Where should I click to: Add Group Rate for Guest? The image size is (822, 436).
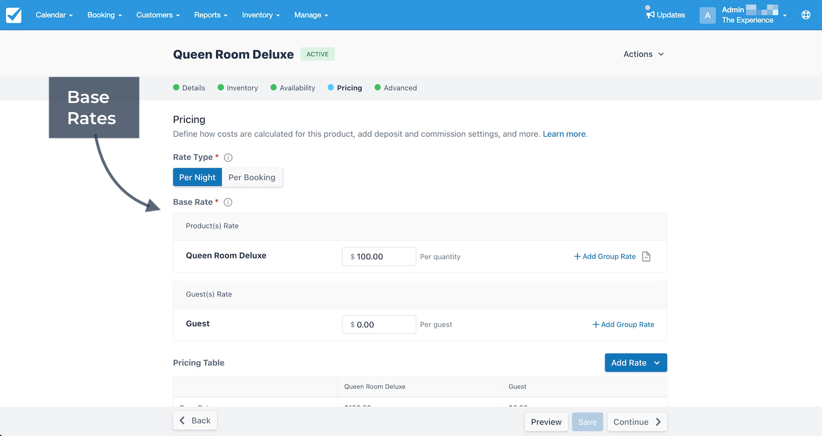click(x=623, y=324)
